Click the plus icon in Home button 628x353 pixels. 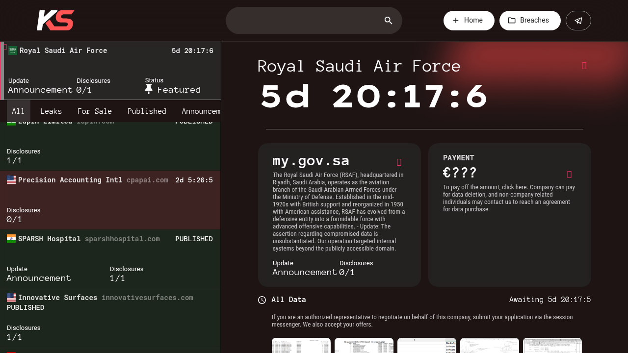(x=456, y=21)
